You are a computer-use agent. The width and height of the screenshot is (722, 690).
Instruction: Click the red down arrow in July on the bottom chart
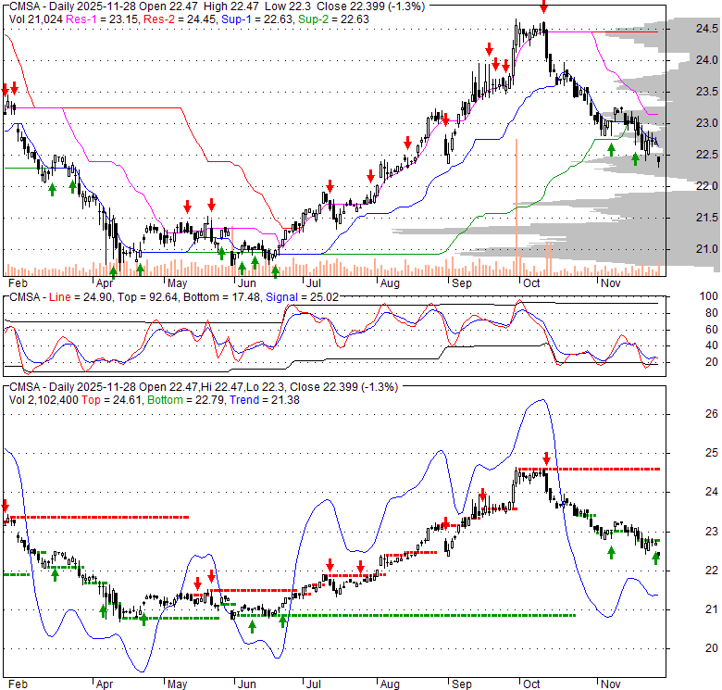[330, 564]
